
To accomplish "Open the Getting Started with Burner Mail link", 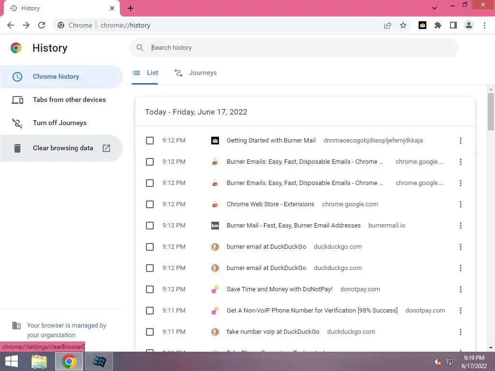I will tap(271, 141).
